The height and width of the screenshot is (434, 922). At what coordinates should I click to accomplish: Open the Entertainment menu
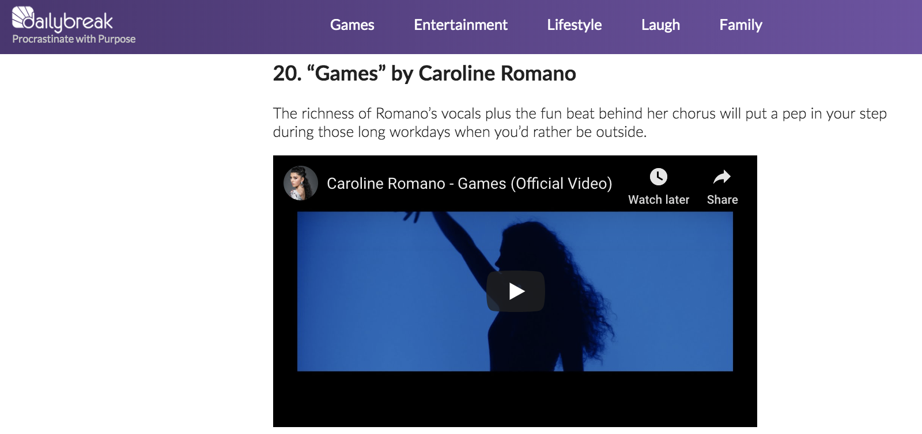[x=460, y=25]
